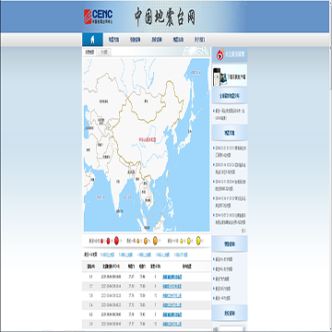Image resolution: width=332 pixels, height=332 pixels.
Task: Open the location link in the second earthquake row
Action: pos(172,287)
